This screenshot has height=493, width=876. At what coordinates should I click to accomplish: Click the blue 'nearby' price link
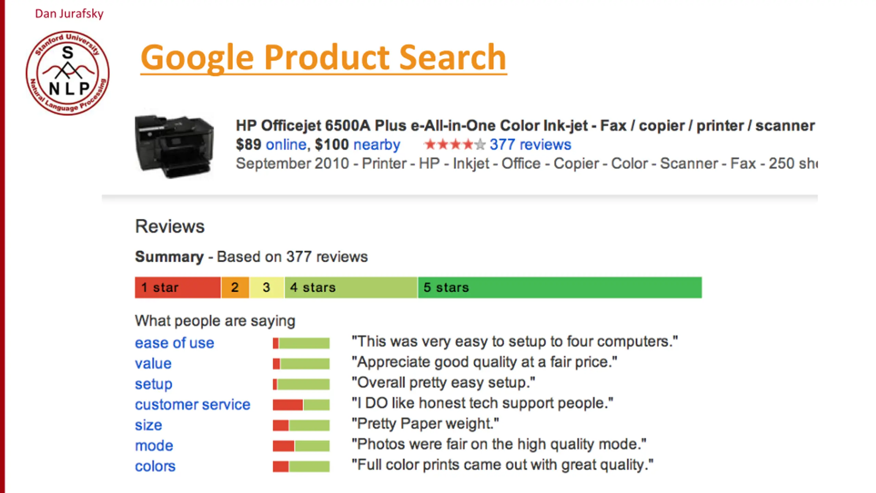click(377, 145)
